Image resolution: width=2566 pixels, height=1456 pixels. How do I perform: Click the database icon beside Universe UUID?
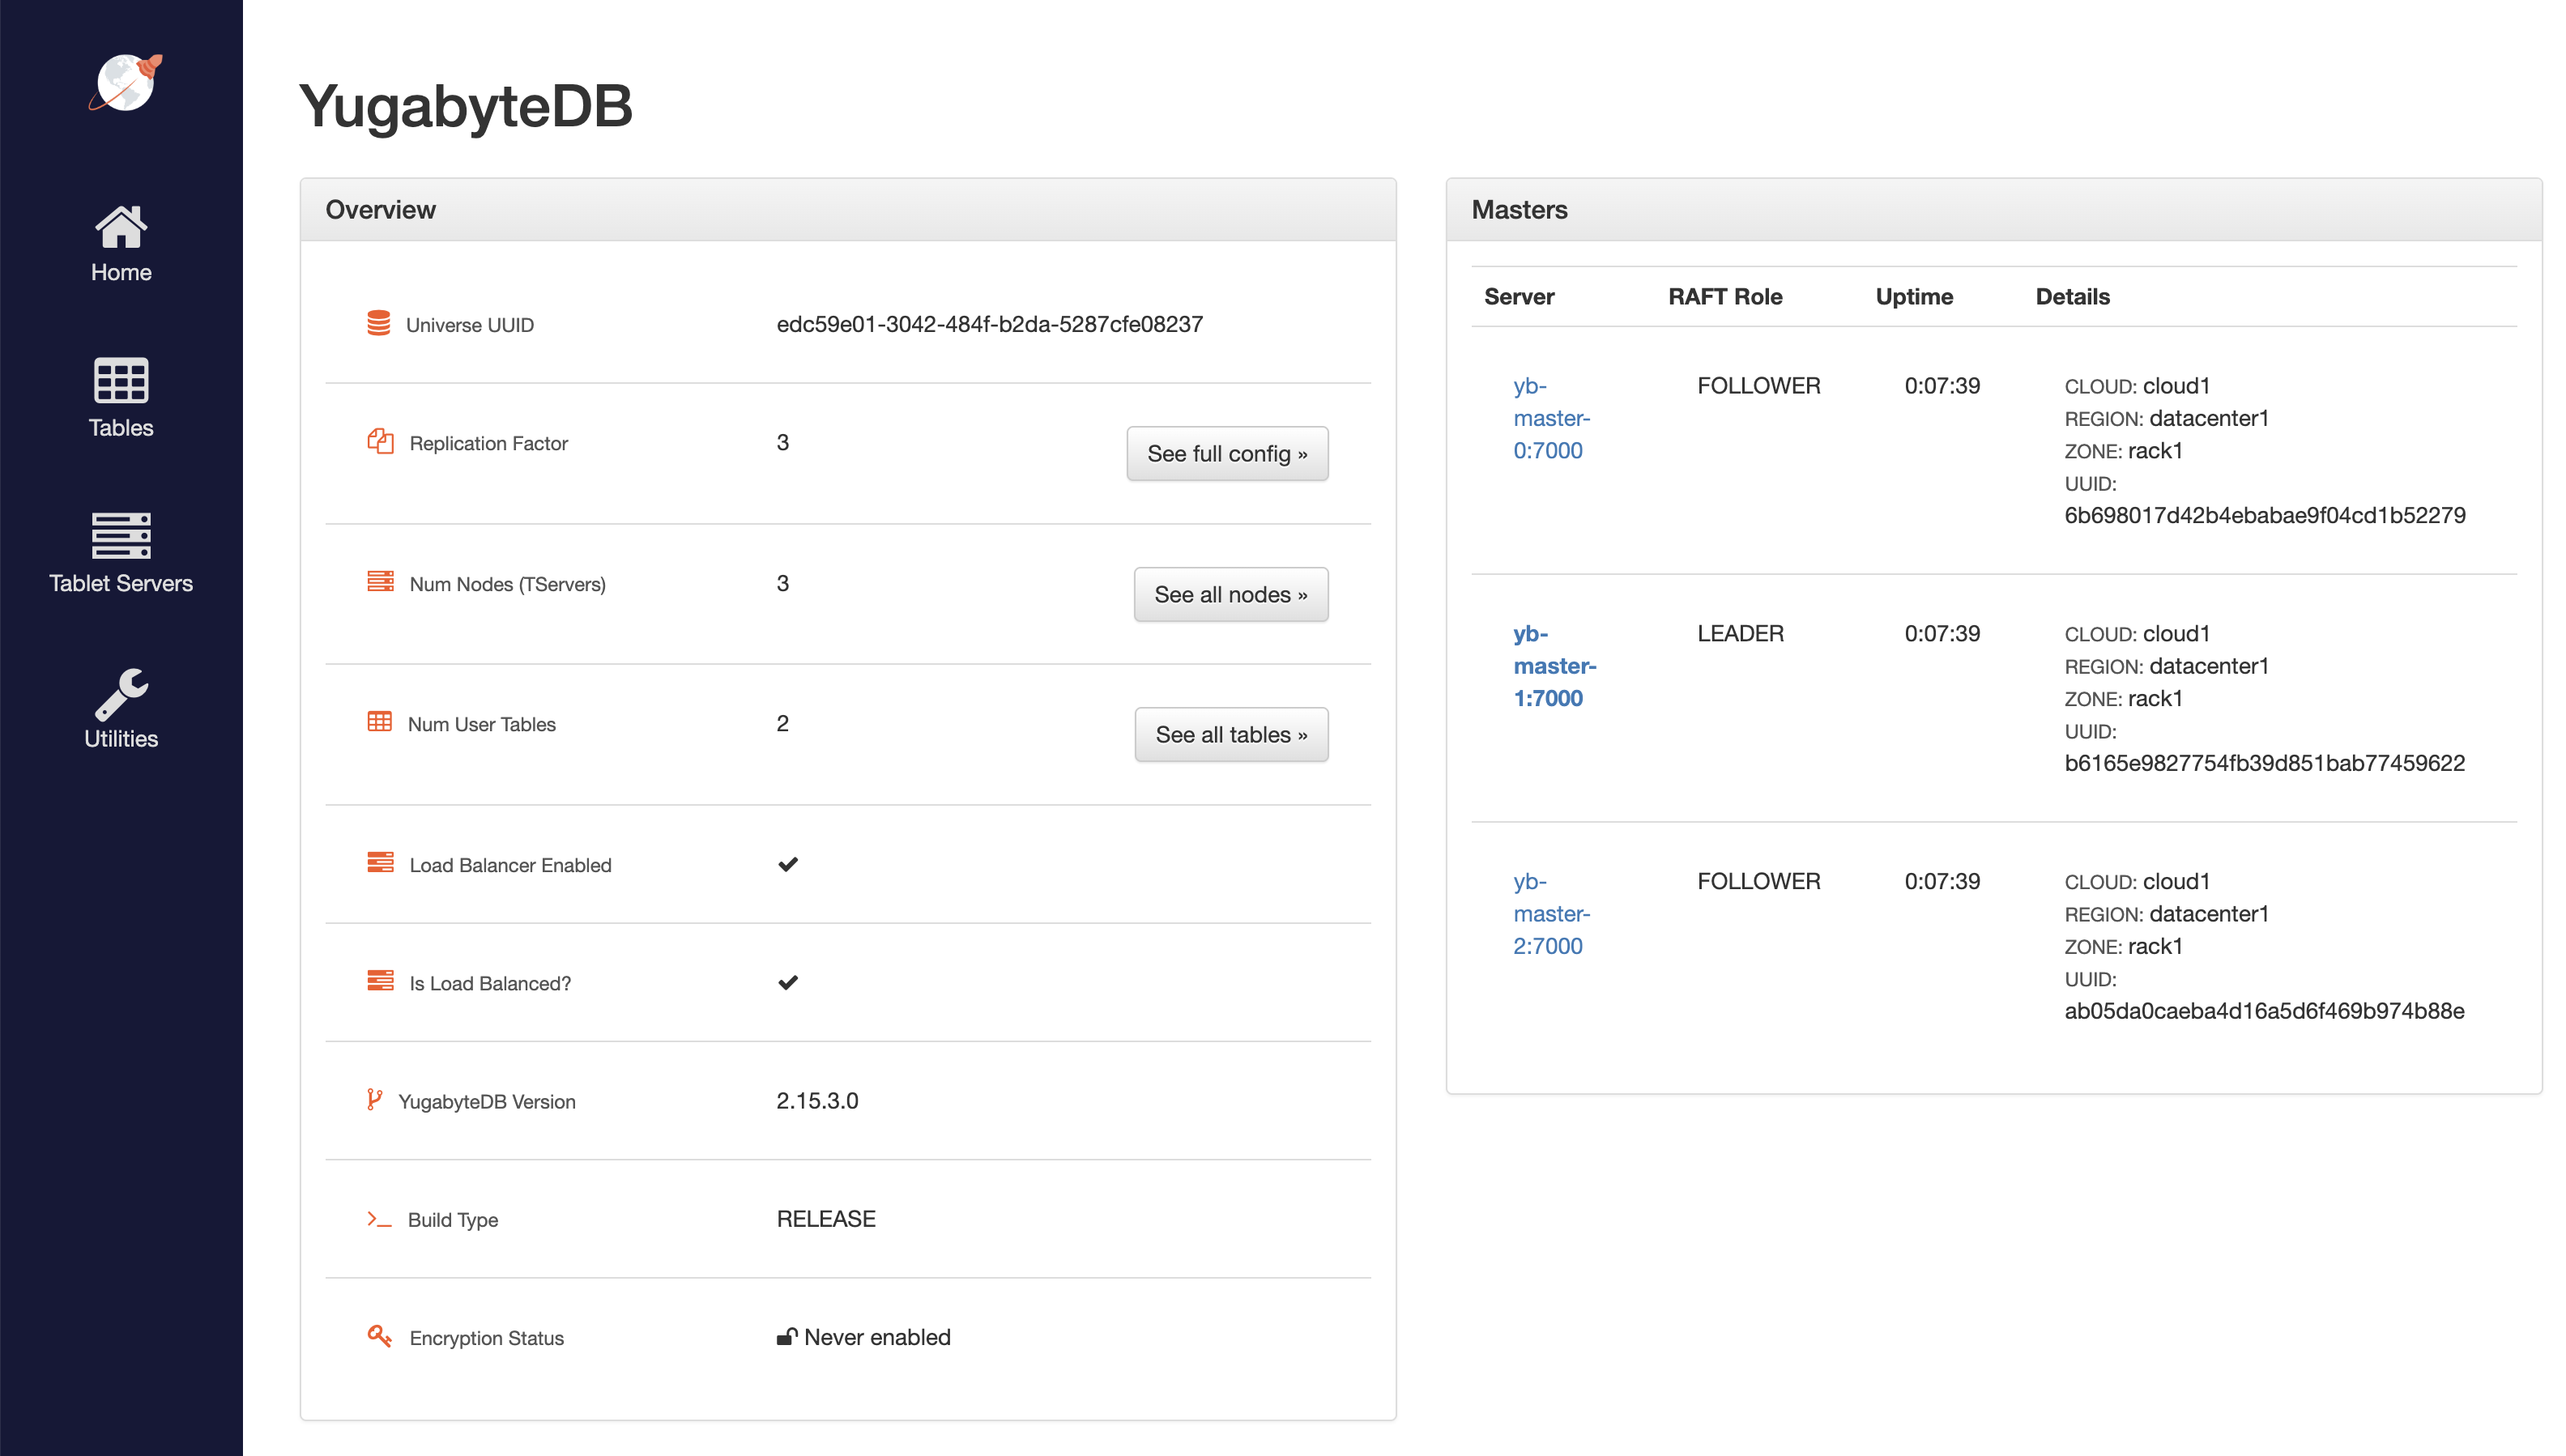click(380, 322)
